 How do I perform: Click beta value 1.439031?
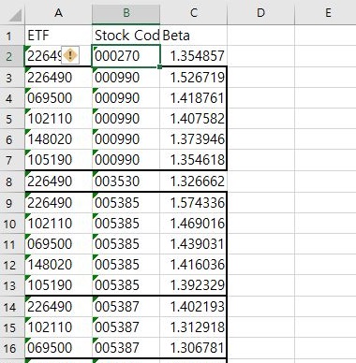(x=193, y=244)
